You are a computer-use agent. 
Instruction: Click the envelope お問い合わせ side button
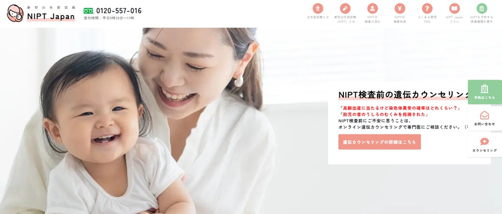pyautogui.click(x=485, y=118)
